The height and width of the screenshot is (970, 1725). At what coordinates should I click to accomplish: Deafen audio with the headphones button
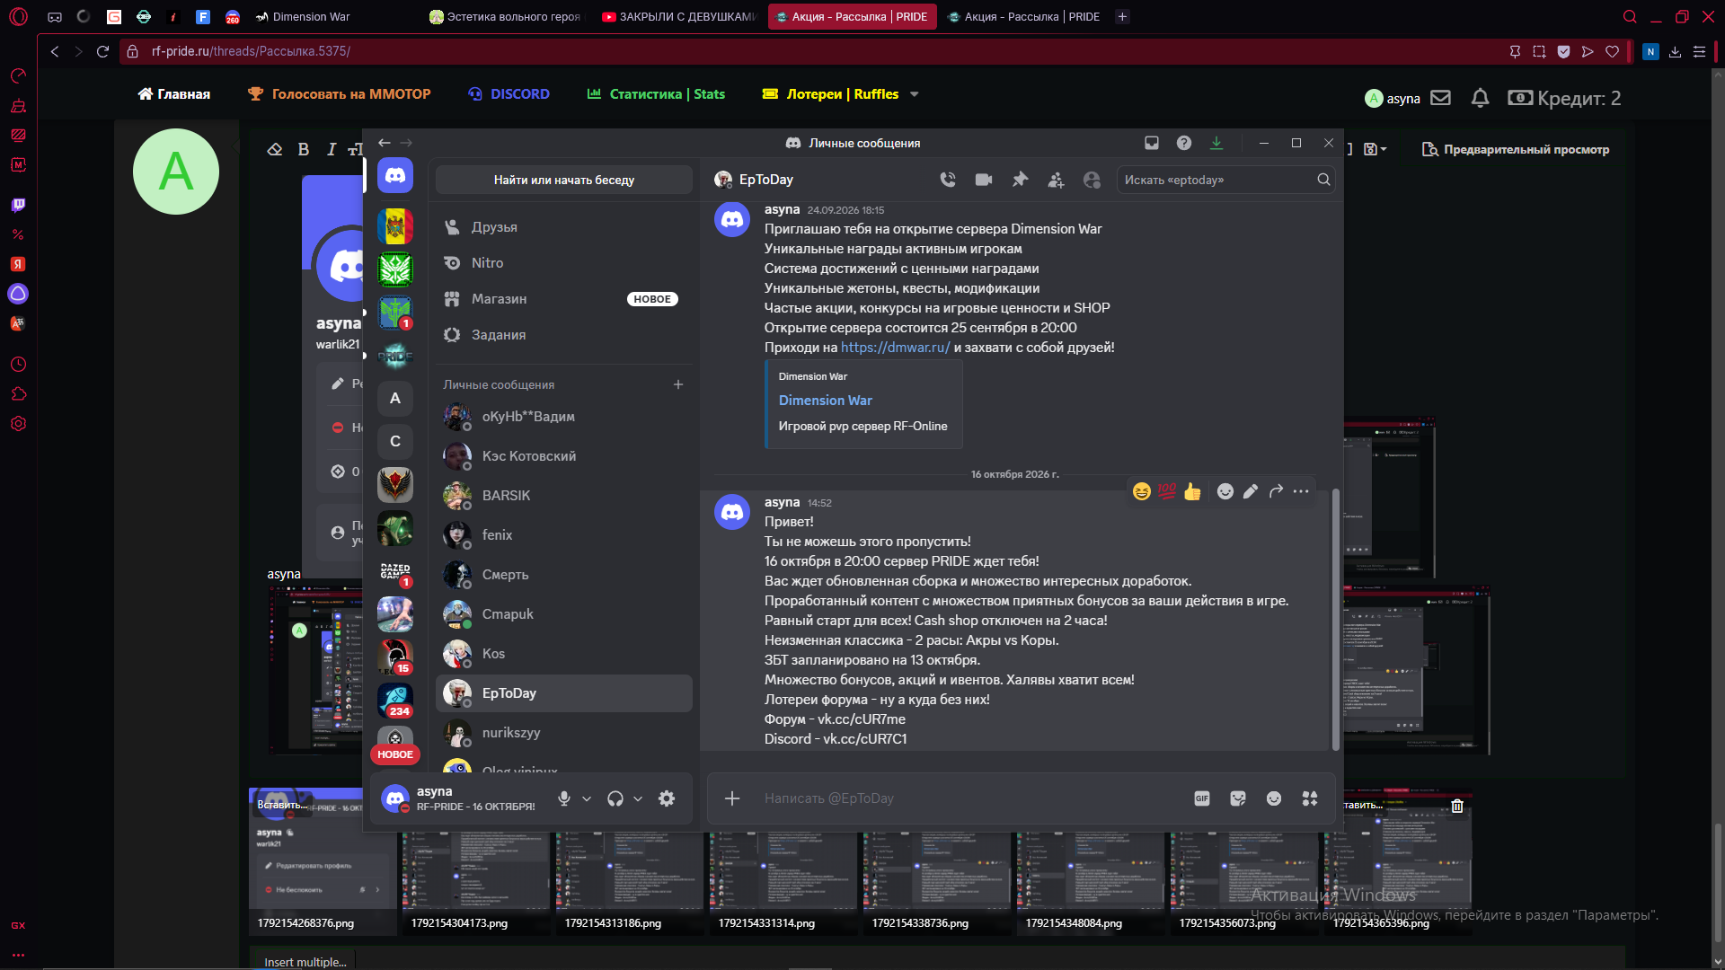point(615,798)
